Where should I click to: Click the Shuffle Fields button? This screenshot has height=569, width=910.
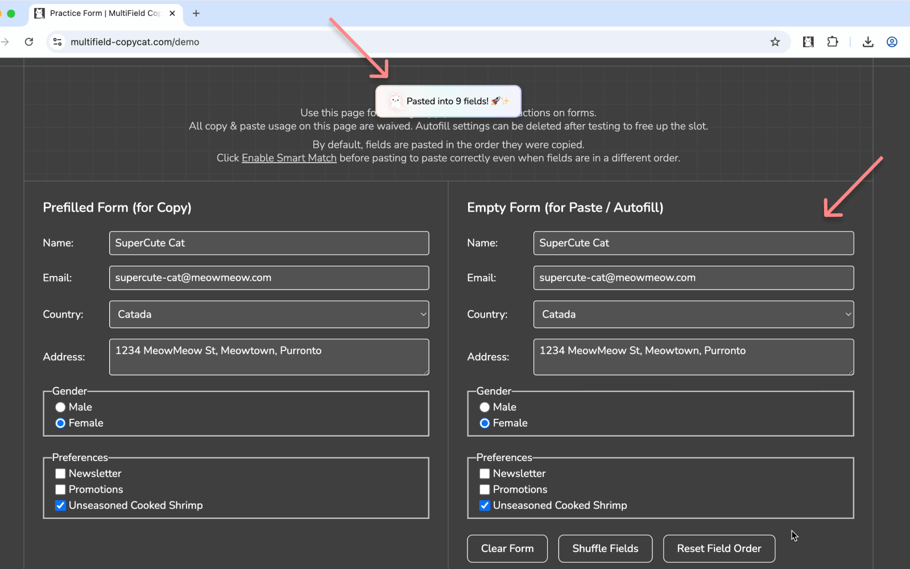pos(605,548)
